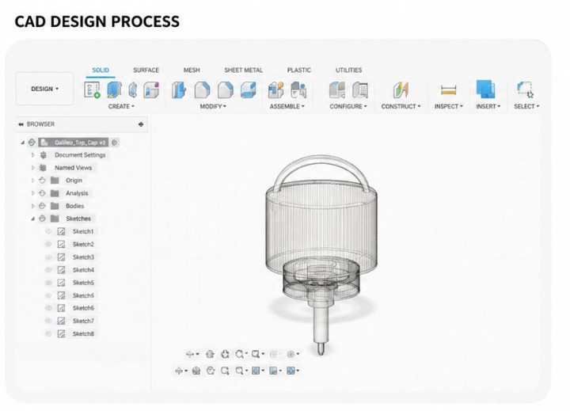
Task: Expand the Origin folder node
Action: [x=32, y=181]
